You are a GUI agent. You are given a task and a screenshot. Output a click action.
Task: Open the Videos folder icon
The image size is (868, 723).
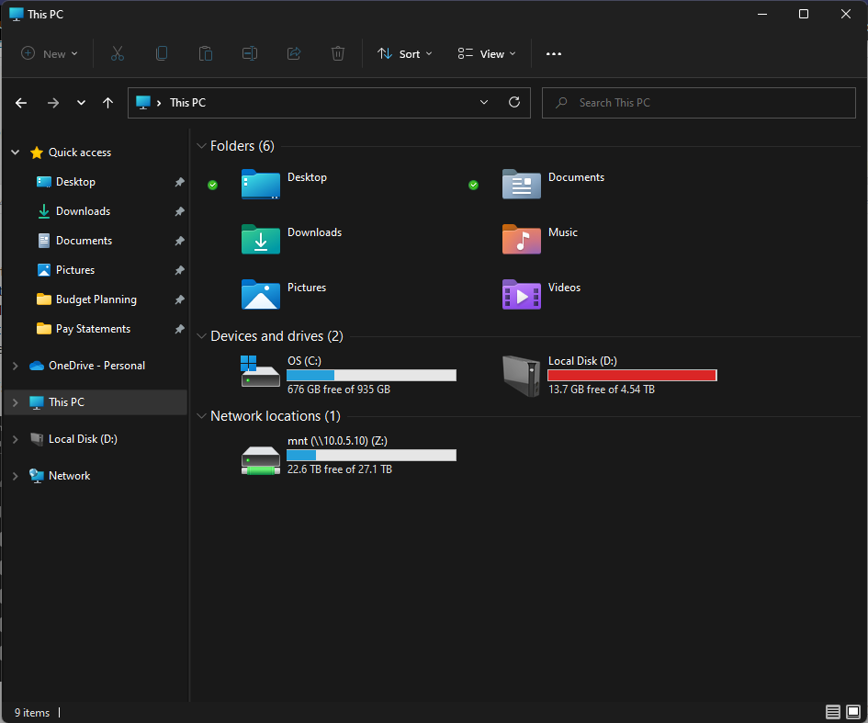(x=521, y=294)
